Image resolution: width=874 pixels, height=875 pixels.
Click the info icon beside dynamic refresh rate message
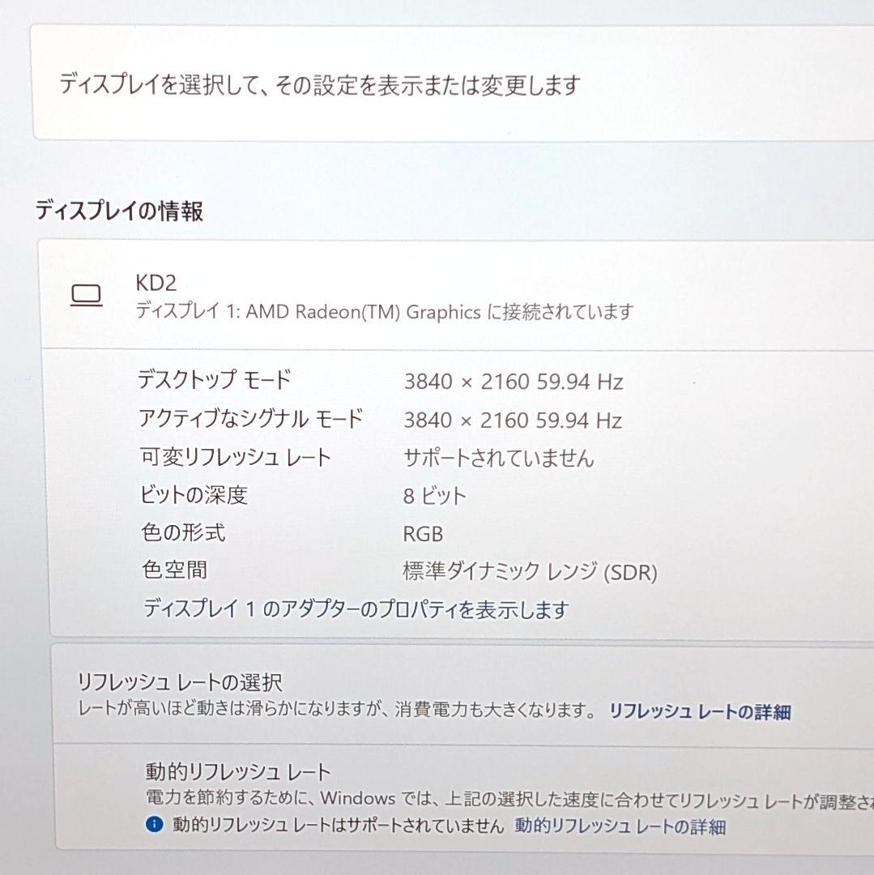[x=154, y=827]
